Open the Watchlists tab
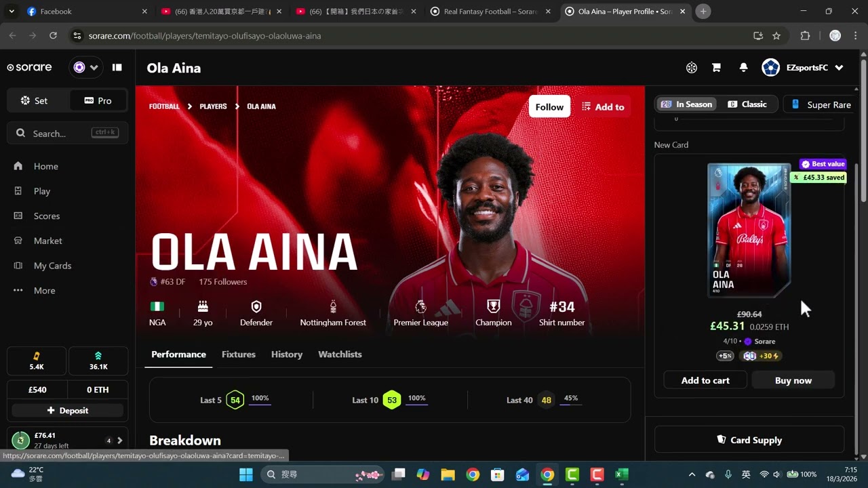 coord(340,354)
